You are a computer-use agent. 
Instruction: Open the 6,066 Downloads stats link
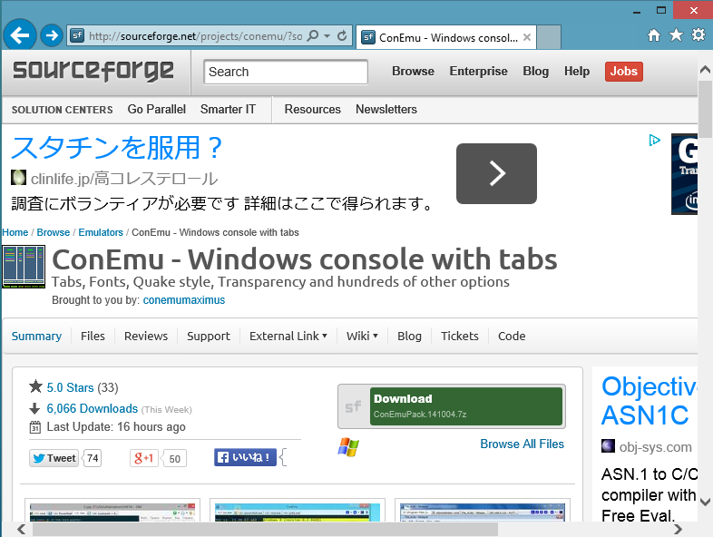pyautogui.click(x=92, y=409)
